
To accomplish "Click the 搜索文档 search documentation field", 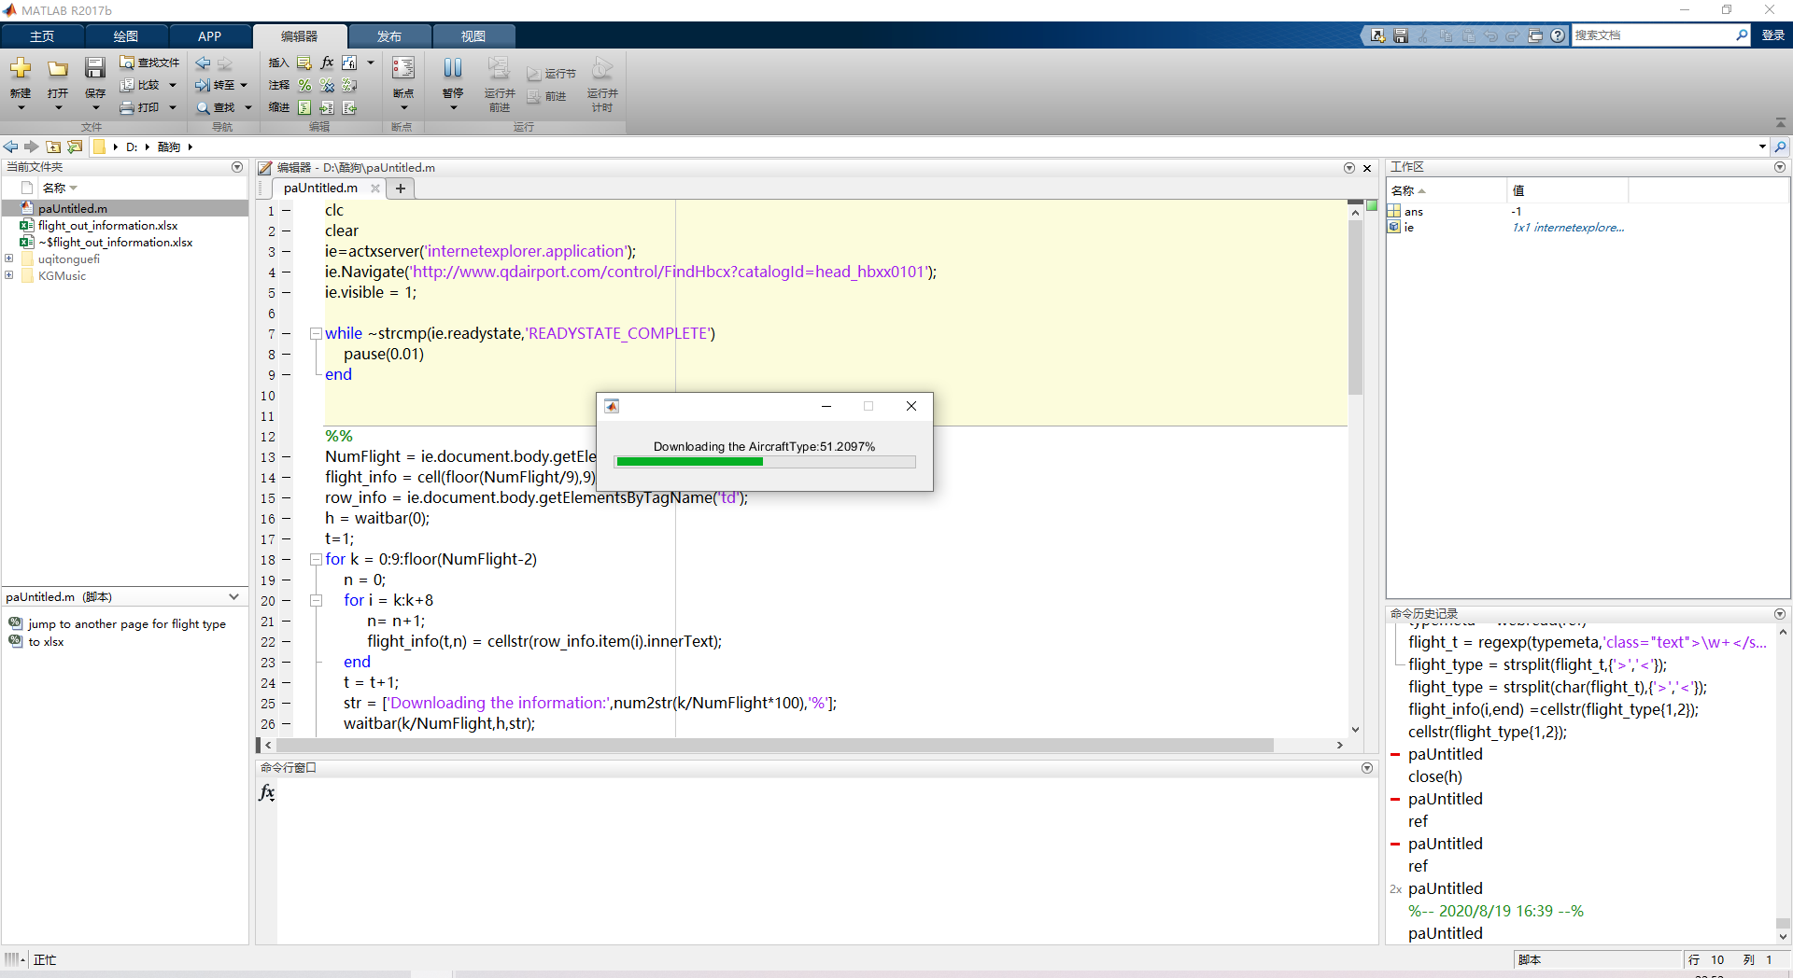I will click(x=1653, y=35).
